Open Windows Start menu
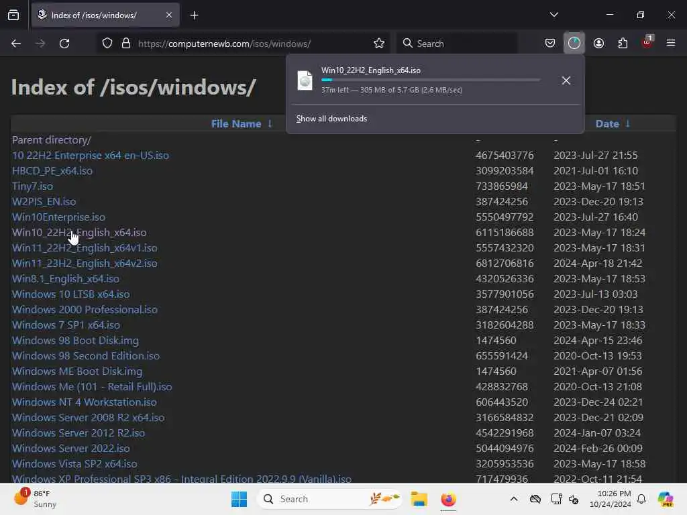Image resolution: width=687 pixels, height=515 pixels. coord(240,499)
